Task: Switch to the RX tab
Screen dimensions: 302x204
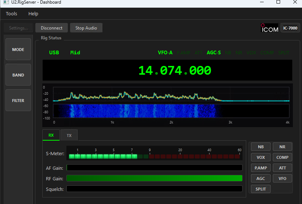Action: (51, 135)
